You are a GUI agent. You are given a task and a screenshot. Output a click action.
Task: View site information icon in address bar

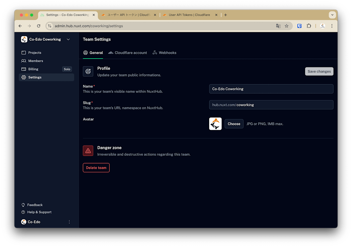50,26
